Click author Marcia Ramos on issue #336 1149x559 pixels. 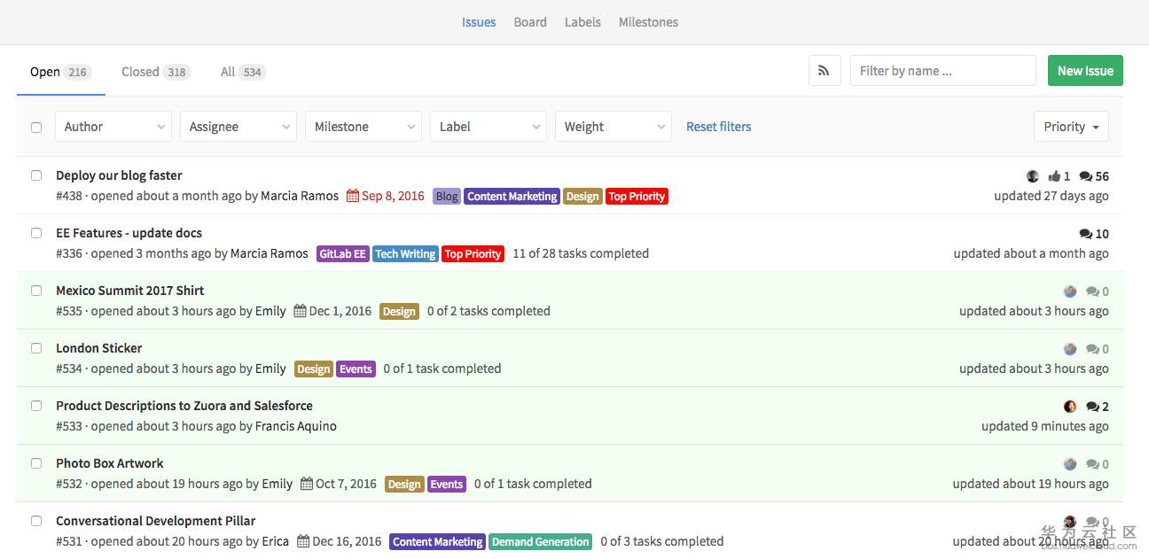(270, 253)
